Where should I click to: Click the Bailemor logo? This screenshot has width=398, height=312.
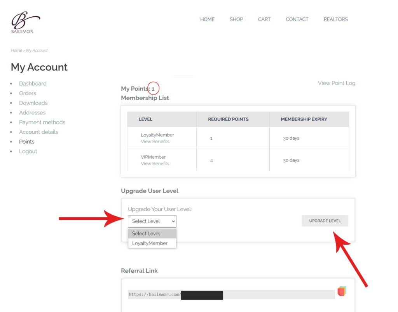click(25, 22)
